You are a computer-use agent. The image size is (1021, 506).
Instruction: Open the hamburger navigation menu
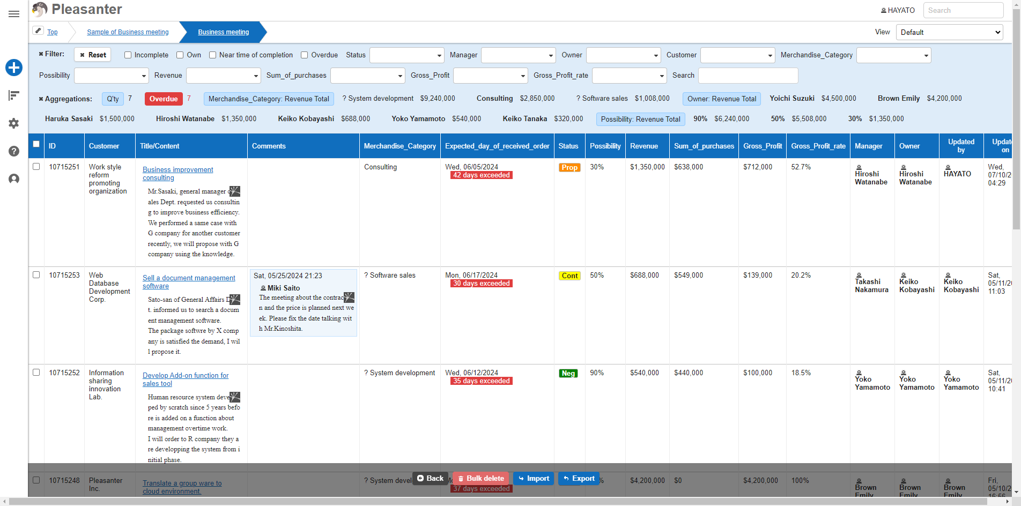pyautogui.click(x=14, y=14)
